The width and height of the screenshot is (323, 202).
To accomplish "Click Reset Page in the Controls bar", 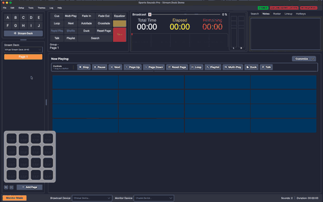I will (x=177, y=67).
